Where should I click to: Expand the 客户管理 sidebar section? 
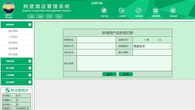point(17,68)
